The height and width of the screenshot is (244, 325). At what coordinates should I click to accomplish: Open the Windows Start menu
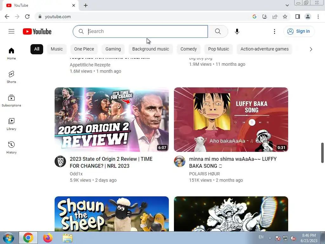click(x=8, y=238)
